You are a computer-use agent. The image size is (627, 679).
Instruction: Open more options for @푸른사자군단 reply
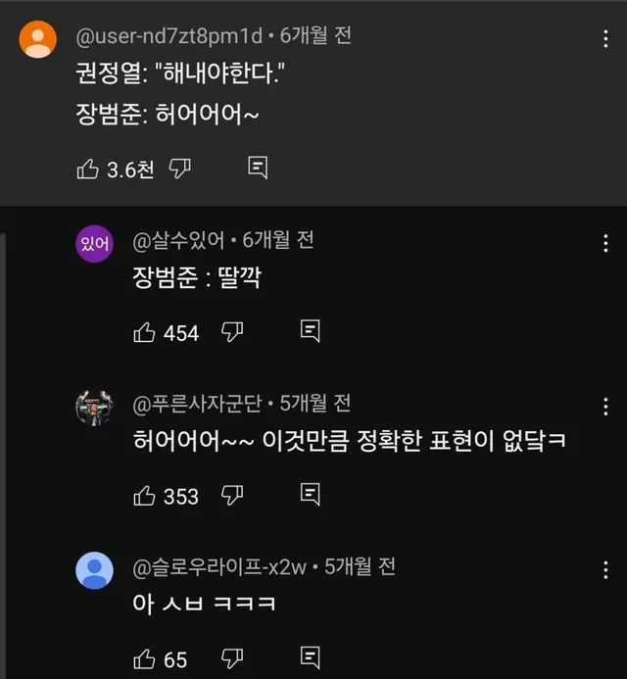point(606,406)
